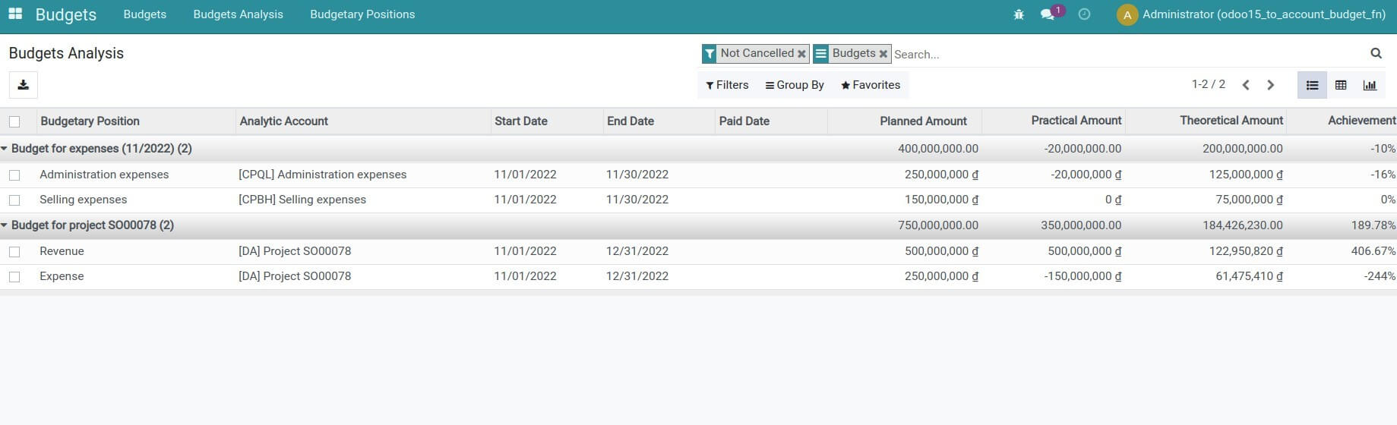Click the export download icon button
The image size is (1397, 425).
coord(24,85)
